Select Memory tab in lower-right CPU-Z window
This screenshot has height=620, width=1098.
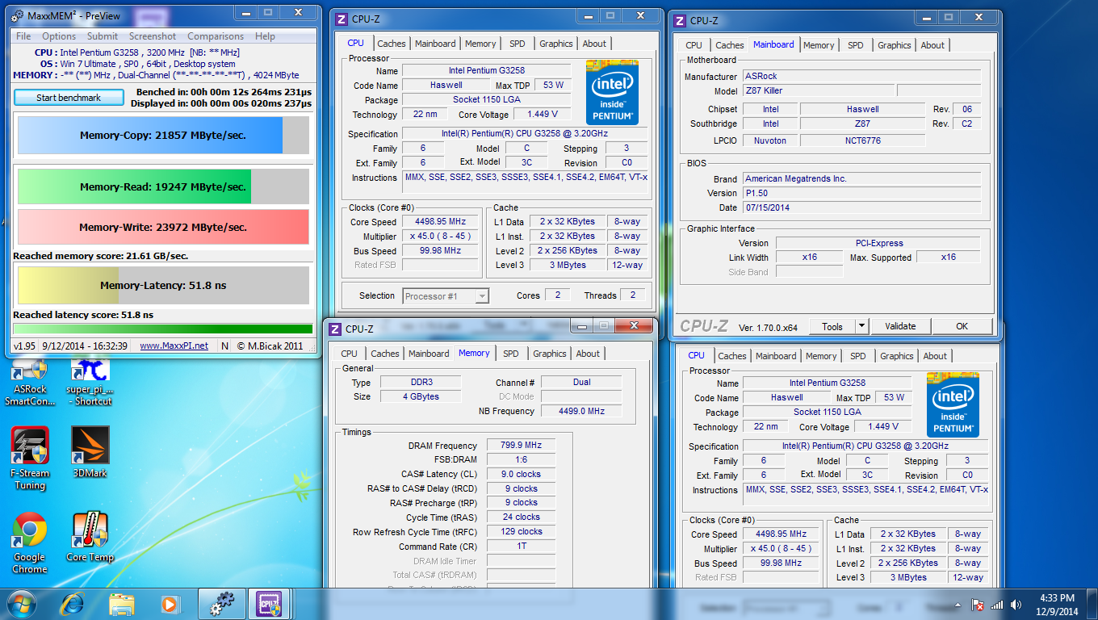pos(821,356)
